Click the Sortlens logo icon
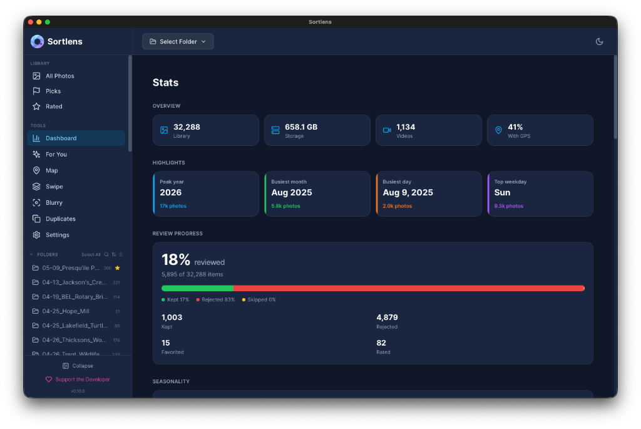The width and height of the screenshot is (641, 429). pyautogui.click(x=37, y=41)
